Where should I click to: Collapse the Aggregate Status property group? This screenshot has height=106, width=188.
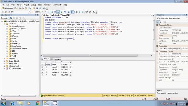(157, 25)
